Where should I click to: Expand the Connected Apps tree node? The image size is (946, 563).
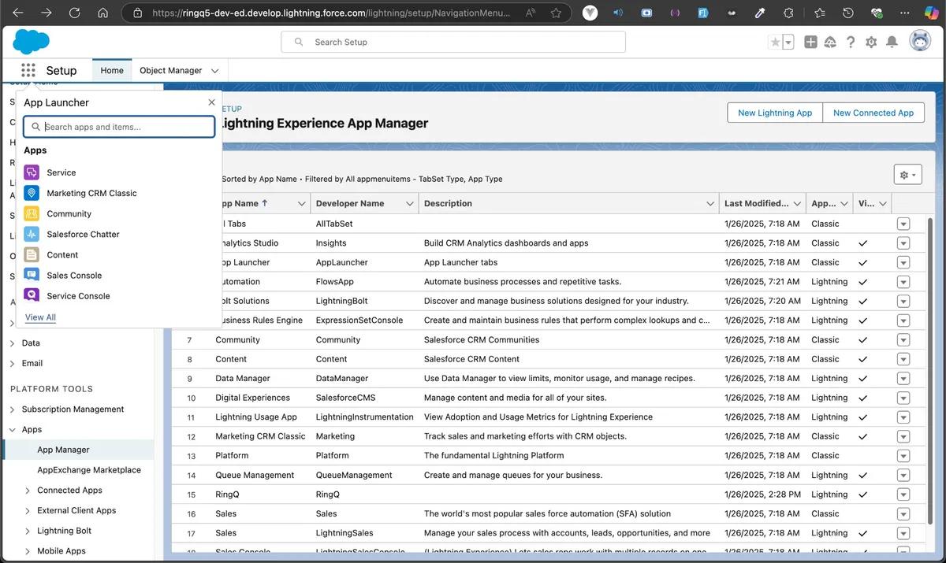pos(28,491)
